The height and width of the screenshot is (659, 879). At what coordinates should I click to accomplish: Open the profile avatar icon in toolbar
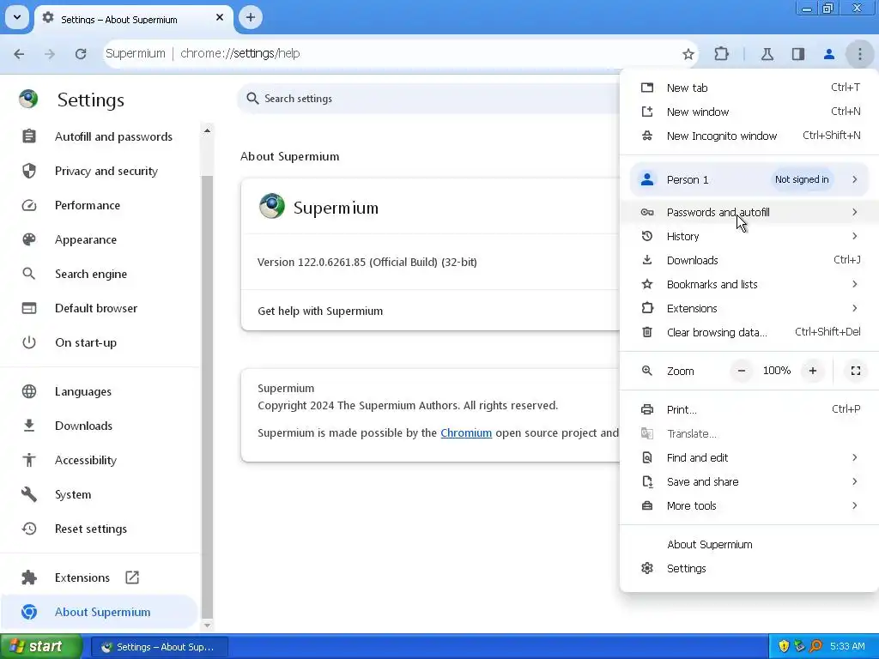click(x=829, y=54)
